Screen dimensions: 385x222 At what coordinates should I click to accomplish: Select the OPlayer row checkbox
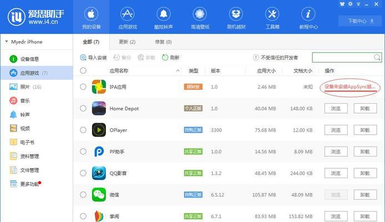(x=83, y=130)
